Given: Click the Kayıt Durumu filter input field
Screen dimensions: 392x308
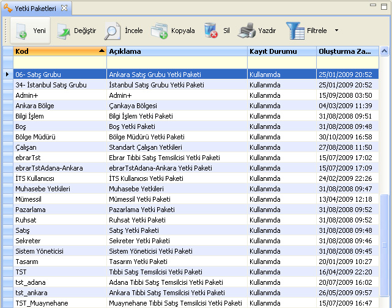Looking at the screenshot, I should pyautogui.click(x=282, y=62).
